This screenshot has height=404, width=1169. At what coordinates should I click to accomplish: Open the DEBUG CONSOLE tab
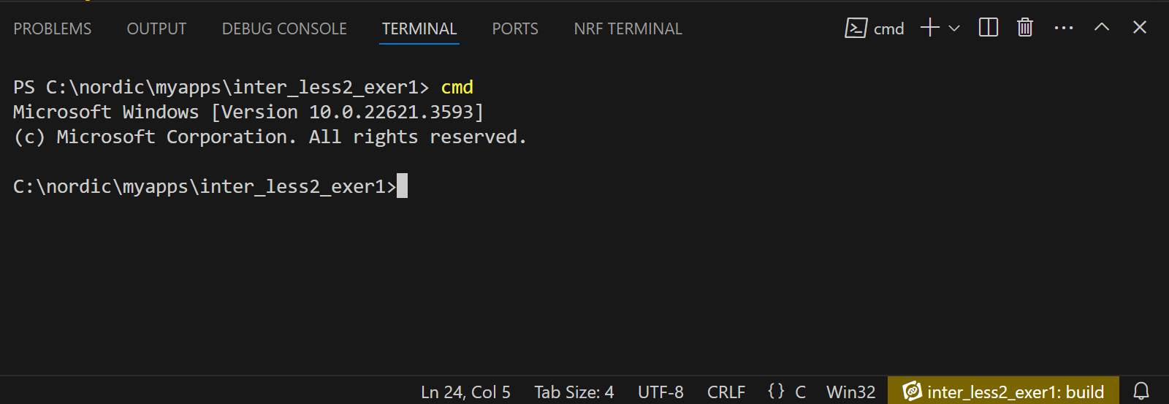tap(284, 28)
